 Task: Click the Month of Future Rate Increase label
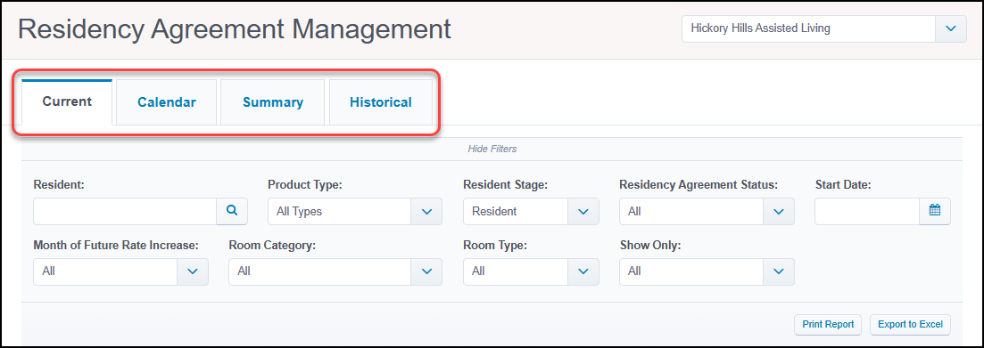point(116,246)
